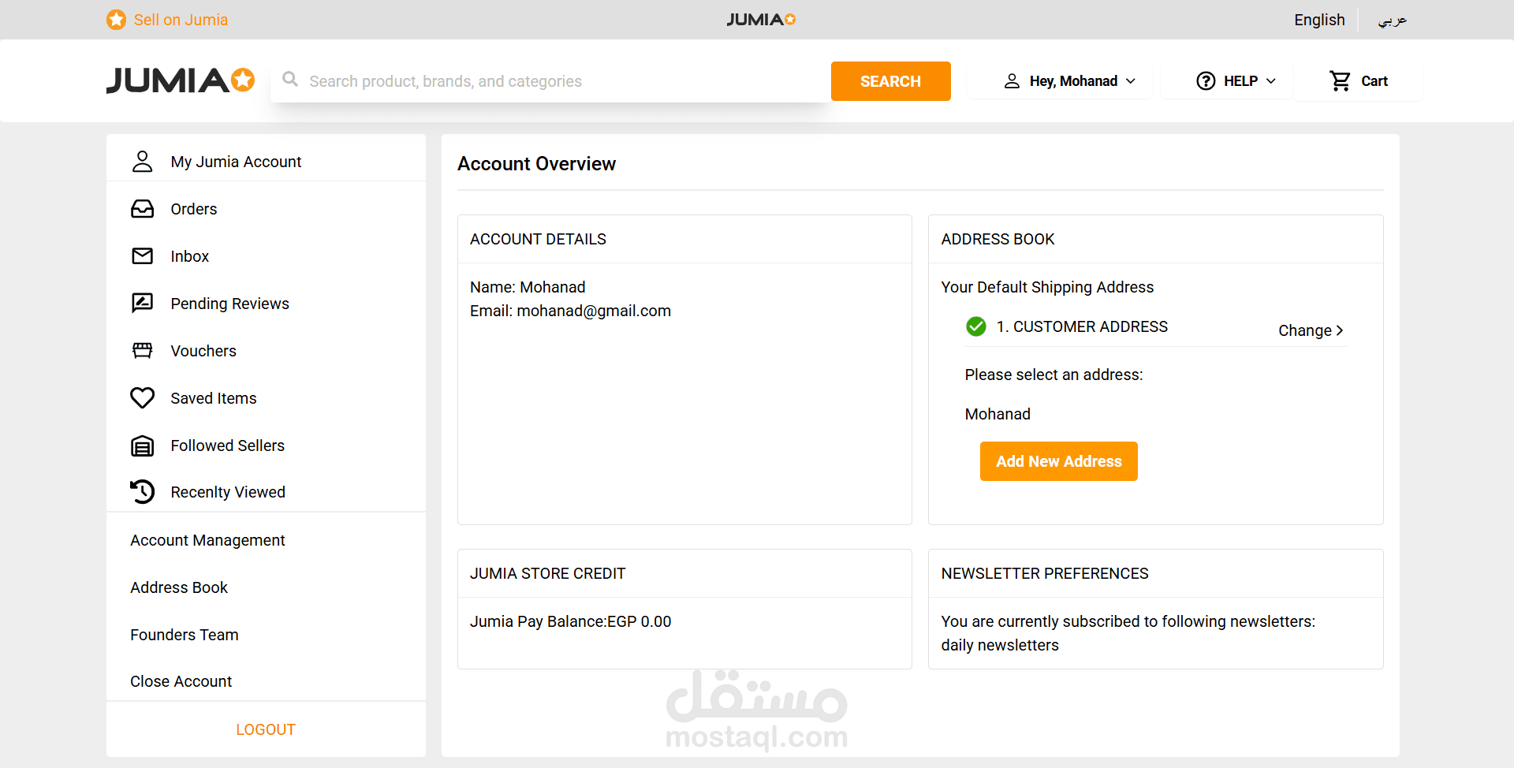Click the Inbox envelope icon
This screenshot has height=768, width=1514.
click(142, 256)
